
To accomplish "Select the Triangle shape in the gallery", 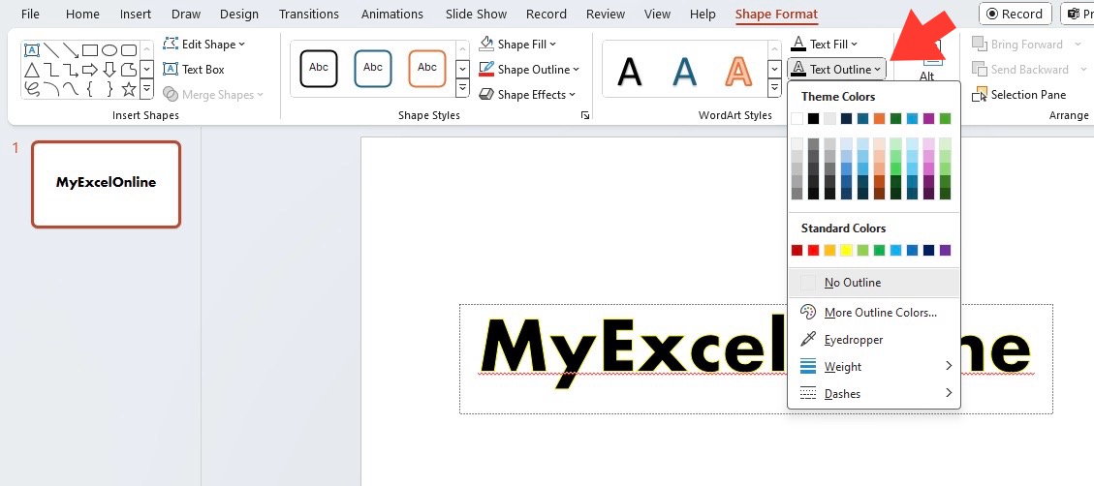I will pos(31,70).
